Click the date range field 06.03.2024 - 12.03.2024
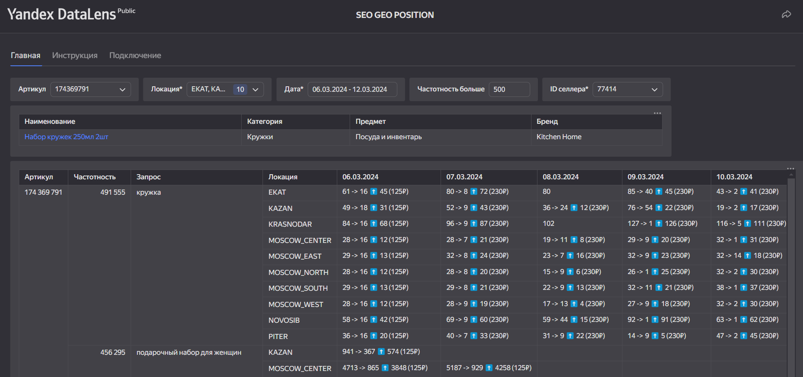Image resolution: width=803 pixels, height=377 pixels. (x=352, y=89)
